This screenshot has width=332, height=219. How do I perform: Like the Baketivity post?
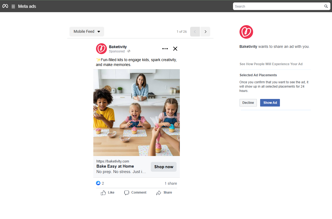[x=107, y=193]
